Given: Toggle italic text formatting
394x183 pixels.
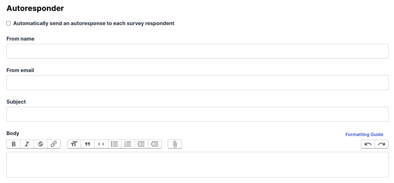Looking at the screenshot, I should pos(27,144).
